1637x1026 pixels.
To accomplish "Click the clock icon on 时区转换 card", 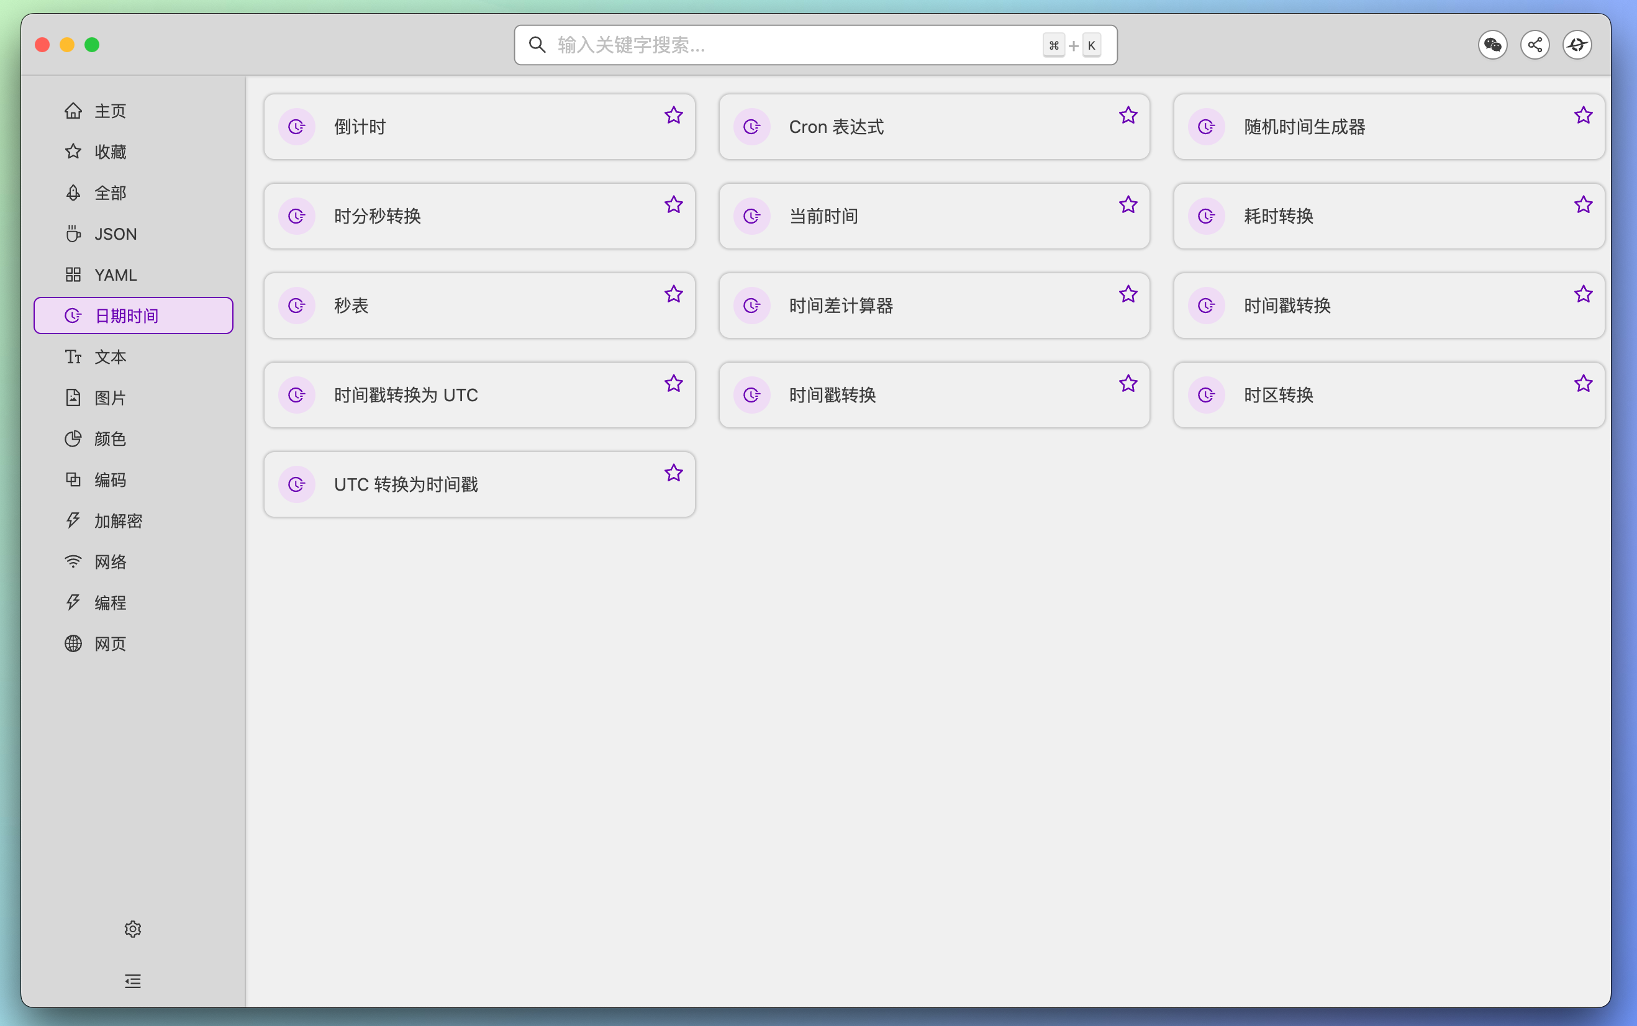I will (1206, 395).
